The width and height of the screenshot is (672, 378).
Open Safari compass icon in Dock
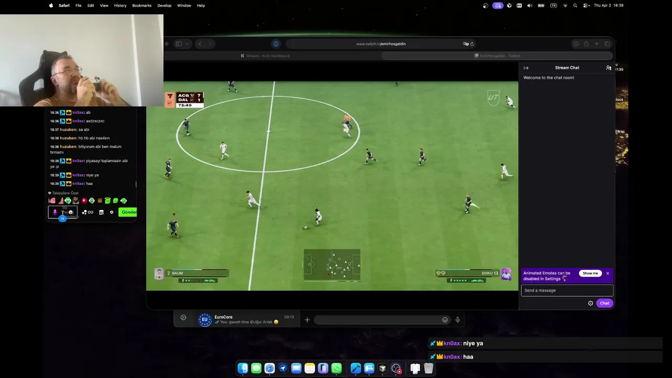coord(269,368)
